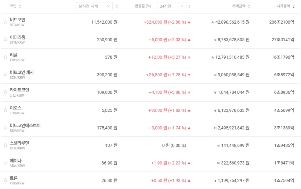Viewport: 301px width, 189px height.
Task: Click the 206조2100억 market cap
Action: 281,22
